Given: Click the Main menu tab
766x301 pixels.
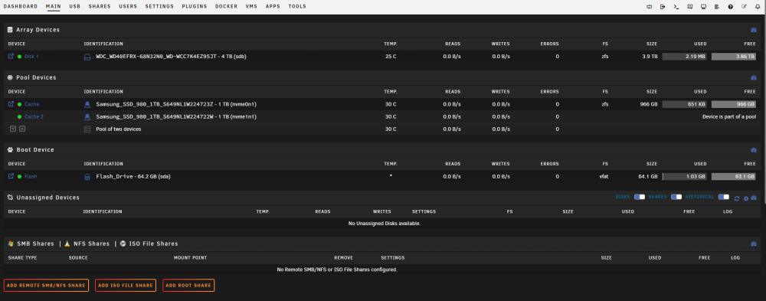Looking at the screenshot, I should [x=54, y=6].
